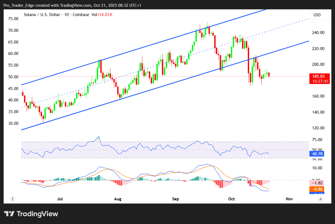Click the 240.00 mark on the right price scale
335x224 pixels.
click(x=319, y=33)
